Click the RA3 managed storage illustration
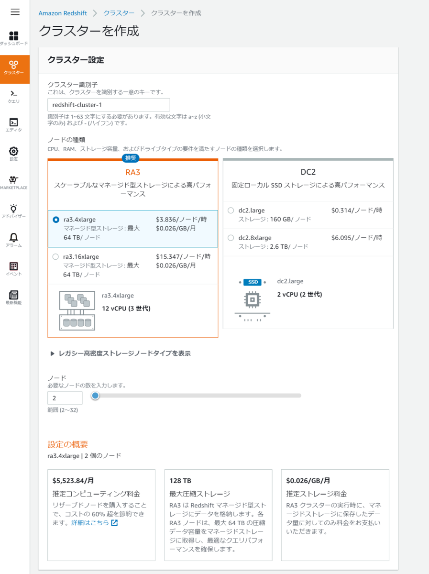Viewport: 429px width, 574px height. click(x=77, y=310)
